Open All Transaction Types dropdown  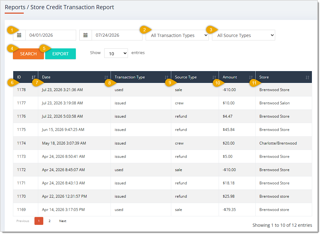(177, 35)
